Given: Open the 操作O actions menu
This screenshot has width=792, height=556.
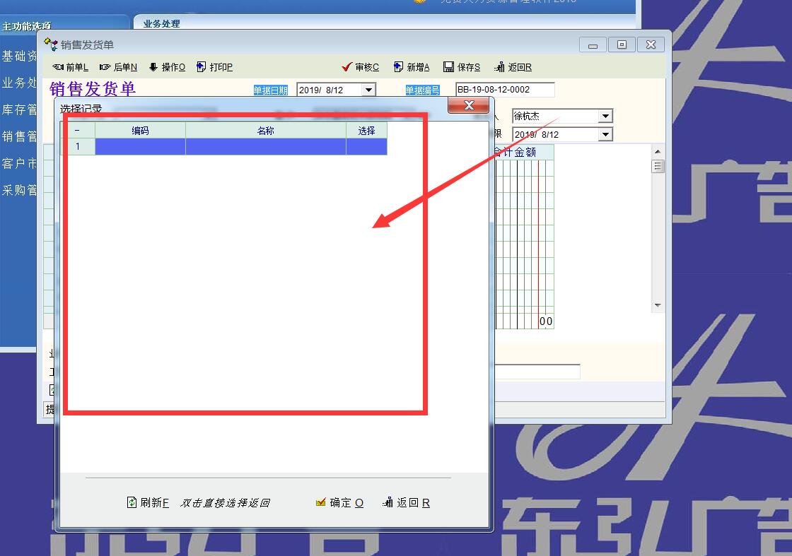Looking at the screenshot, I should pyautogui.click(x=168, y=67).
